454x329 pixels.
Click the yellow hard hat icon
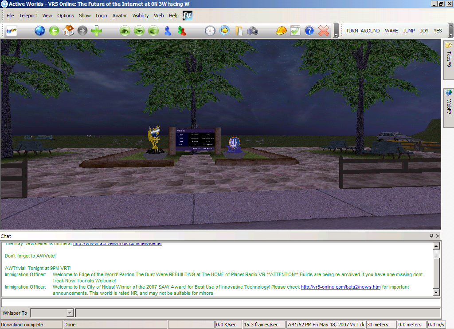[x=281, y=31]
